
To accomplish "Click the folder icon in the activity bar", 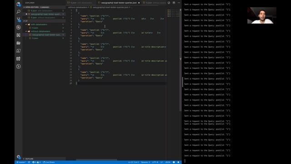I will [x=18, y=43].
